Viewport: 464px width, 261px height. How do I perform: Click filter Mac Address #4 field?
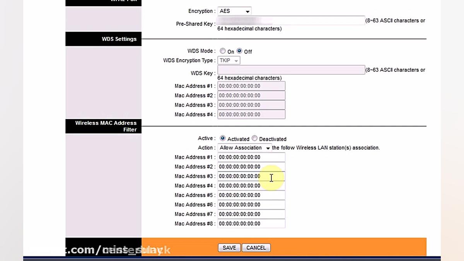[251, 186]
